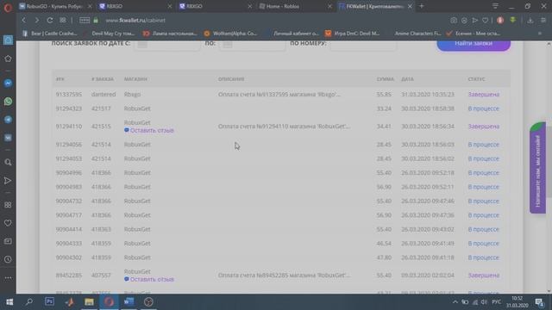Viewport: 552px width, 310px height.
Task: Take a snapshot with the camera icon
Action: click(454, 21)
